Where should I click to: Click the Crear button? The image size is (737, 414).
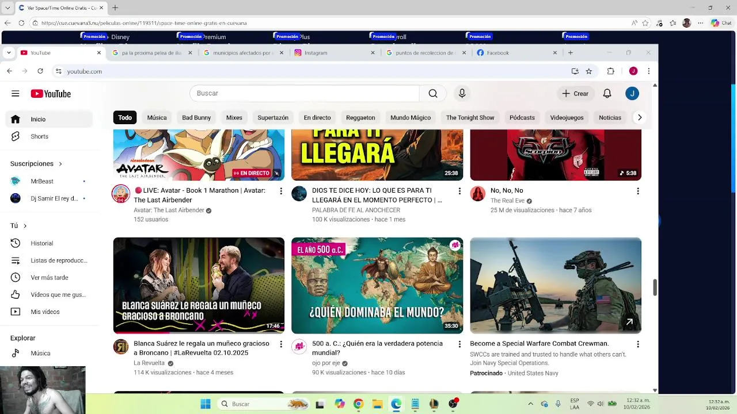tap(575, 93)
